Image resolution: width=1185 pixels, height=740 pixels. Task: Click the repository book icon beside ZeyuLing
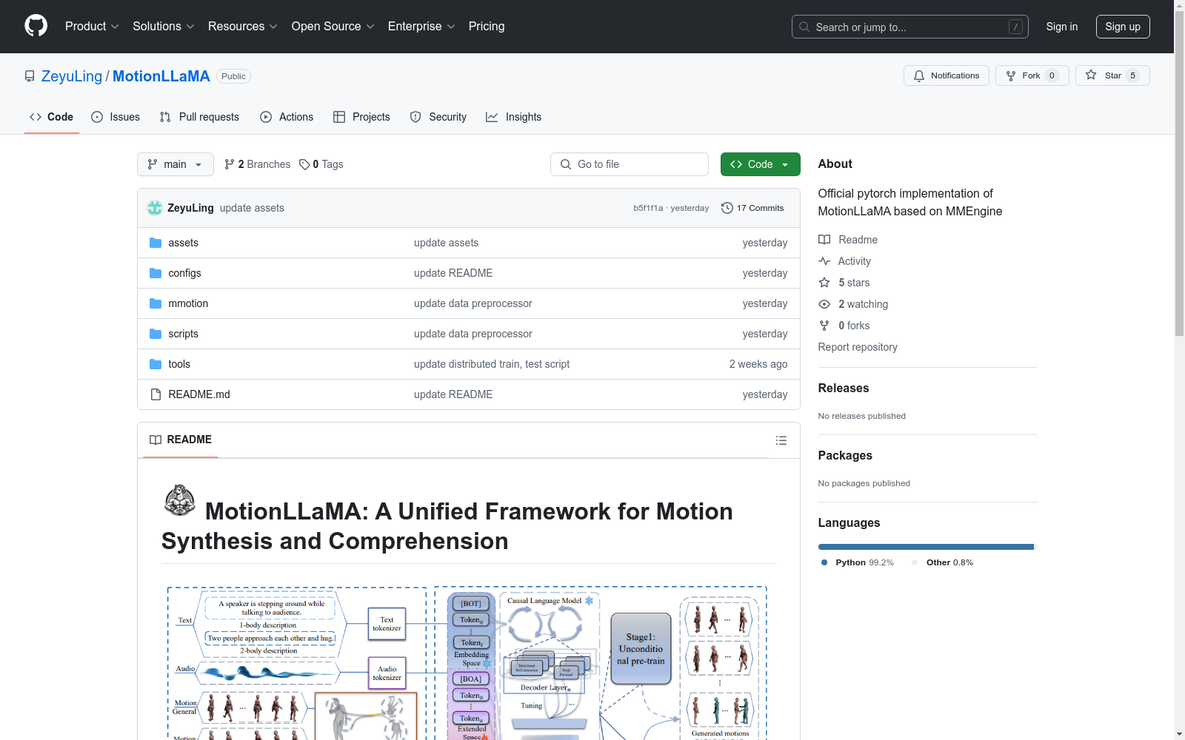30,76
